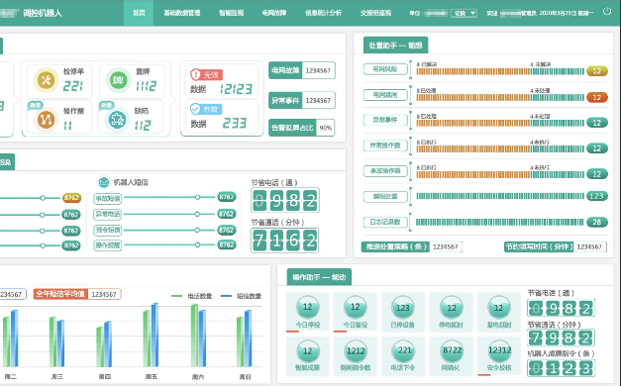Click the 电网风险 orange-green progress bar
The image size is (621, 386).
pyautogui.click(x=500, y=71)
